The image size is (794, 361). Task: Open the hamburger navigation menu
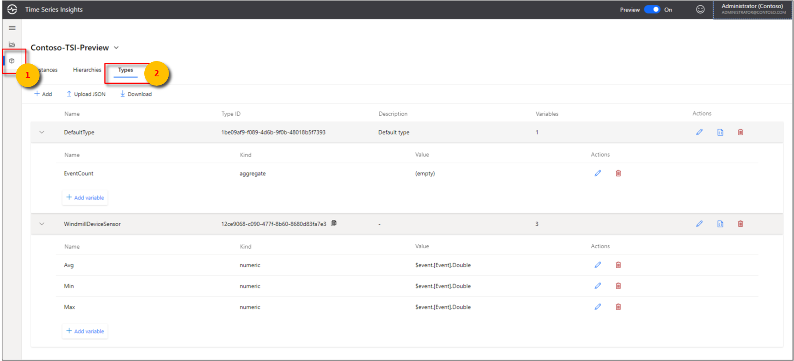12,28
